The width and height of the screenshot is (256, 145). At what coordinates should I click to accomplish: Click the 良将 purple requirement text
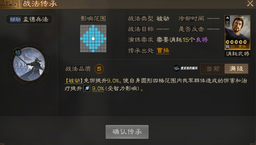coord(202,40)
